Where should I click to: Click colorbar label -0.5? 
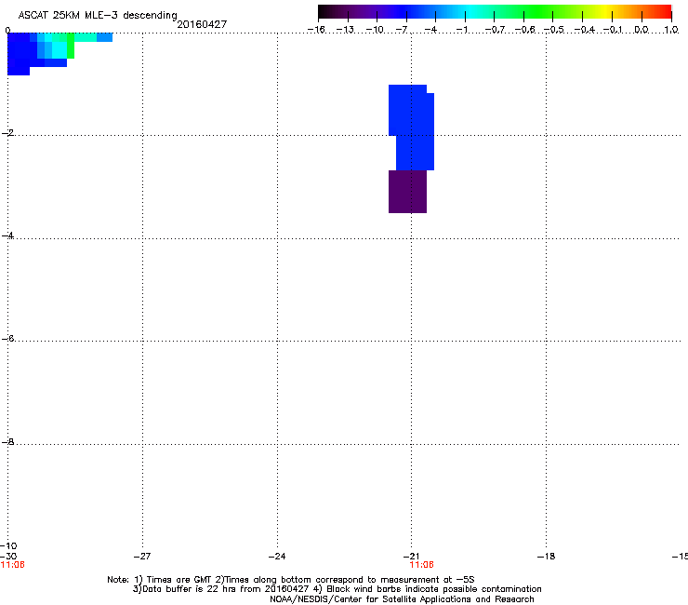[x=554, y=30]
